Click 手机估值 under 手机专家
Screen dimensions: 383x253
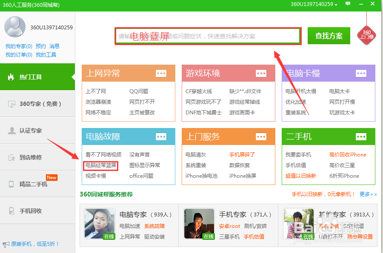click(x=254, y=237)
